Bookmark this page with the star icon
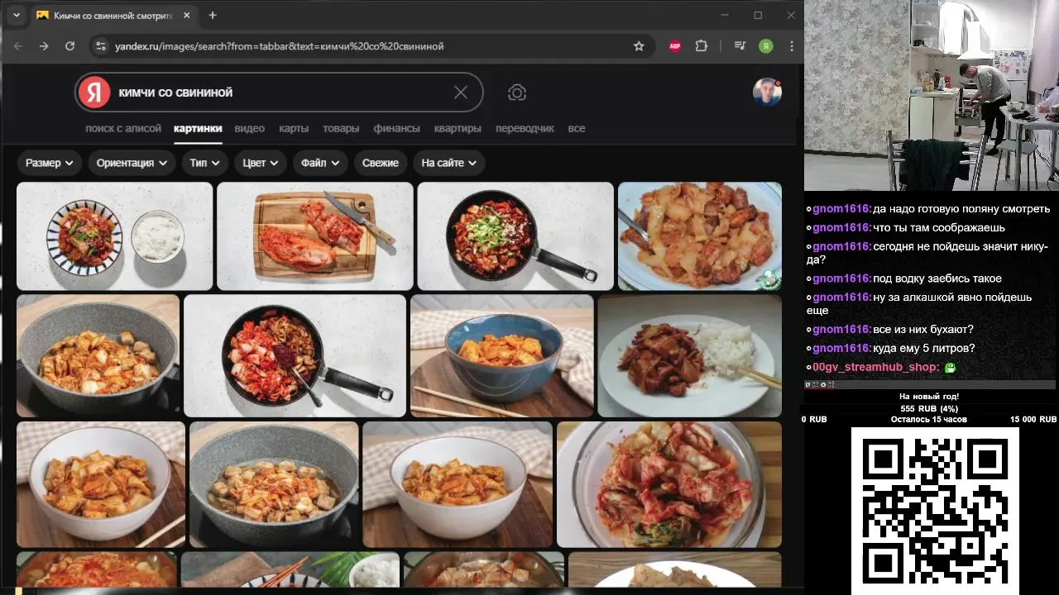 (639, 46)
